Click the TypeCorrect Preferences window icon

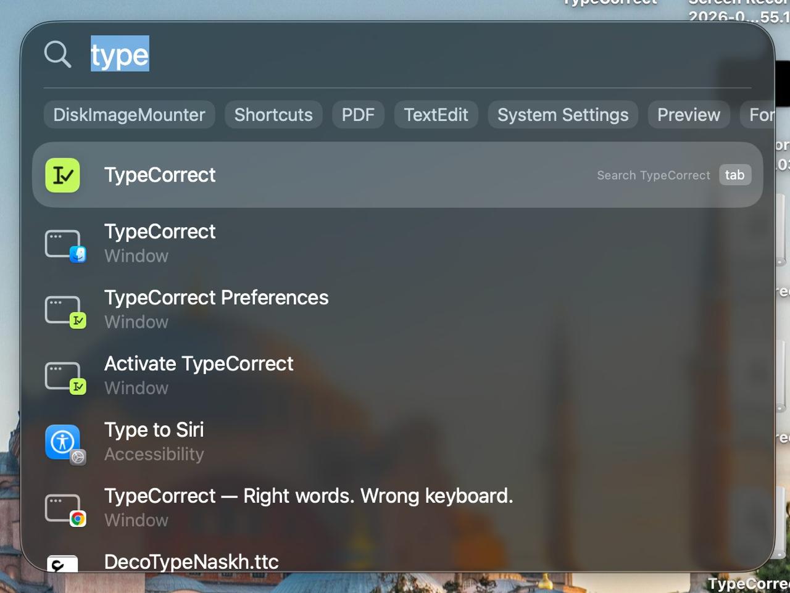coord(65,312)
